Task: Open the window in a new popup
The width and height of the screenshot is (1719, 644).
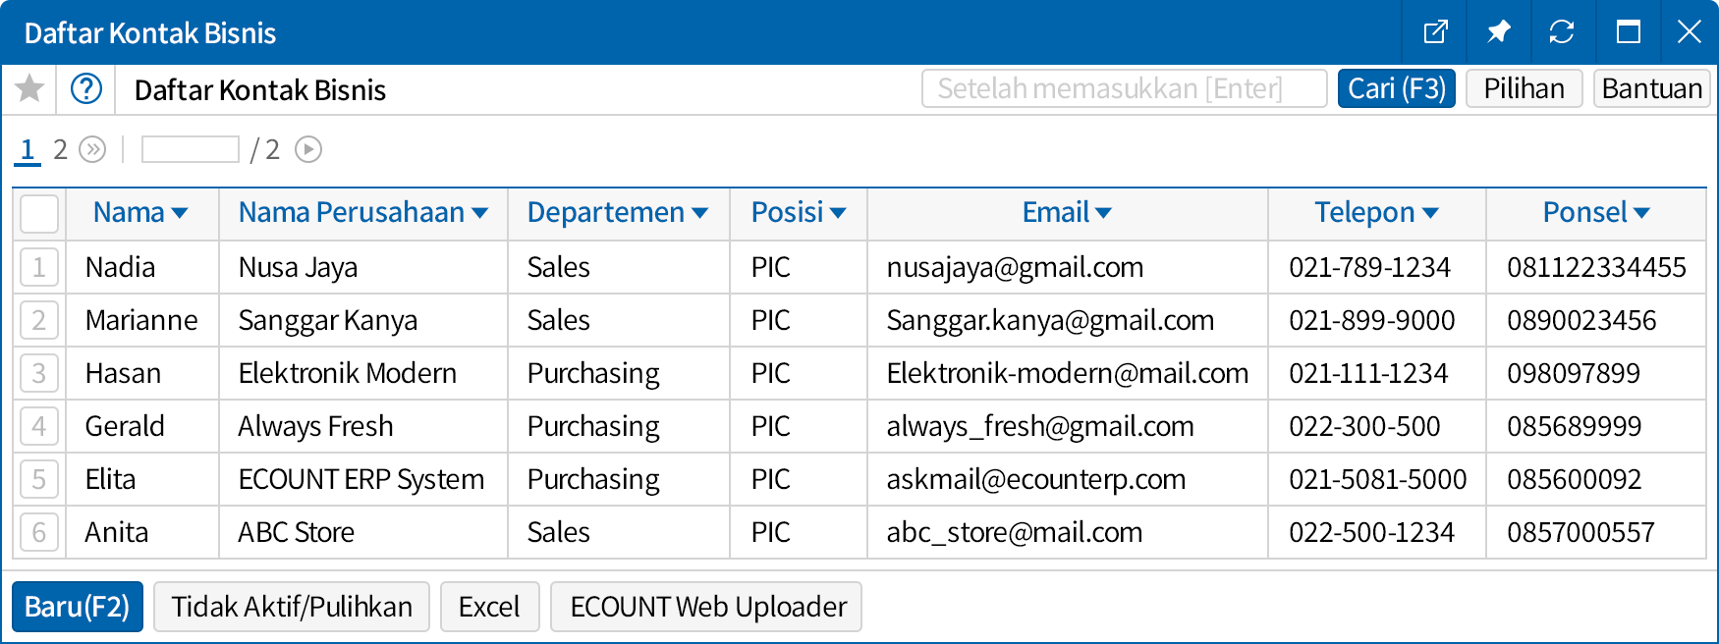Action: coord(1435,32)
